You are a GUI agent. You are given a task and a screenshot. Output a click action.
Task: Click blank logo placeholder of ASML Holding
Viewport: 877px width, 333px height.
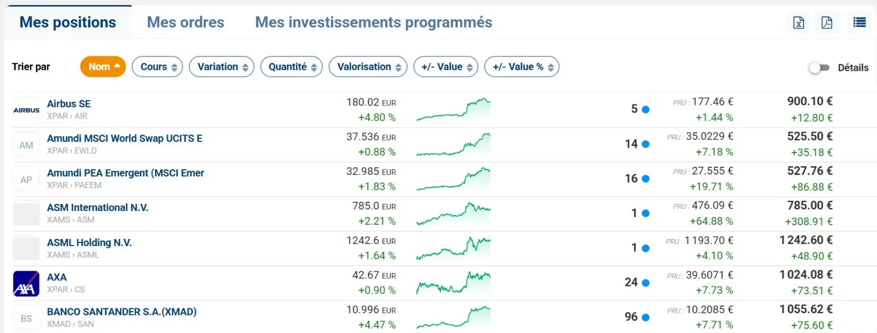tap(26, 248)
